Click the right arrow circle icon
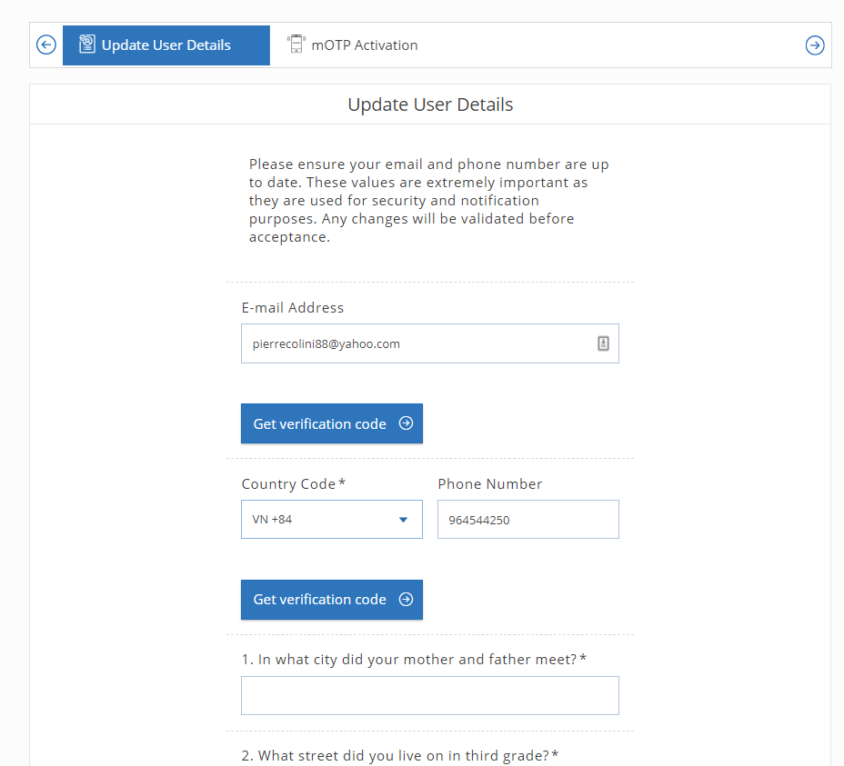Viewport: 844px width, 766px height. pyautogui.click(x=814, y=45)
